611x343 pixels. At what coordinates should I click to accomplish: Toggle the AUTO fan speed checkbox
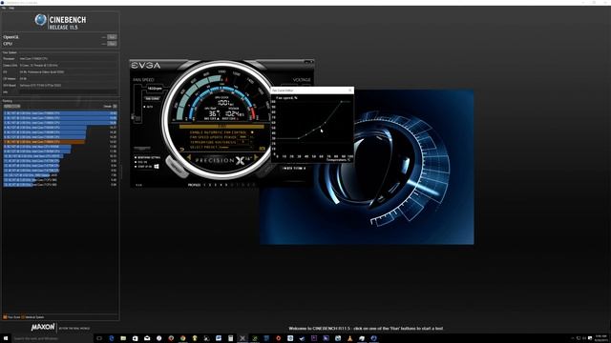pyautogui.click(x=144, y=107)
